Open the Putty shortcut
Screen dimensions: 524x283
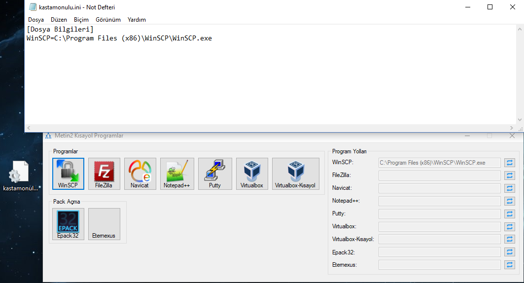pyautogui.click(x=215, y=174)
